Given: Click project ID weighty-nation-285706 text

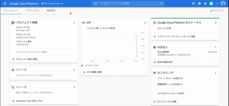Looking at the screenshot, I should [26, 37].
